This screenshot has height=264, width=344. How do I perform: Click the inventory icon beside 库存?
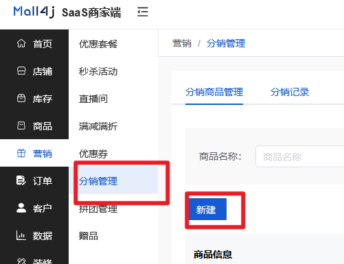point(21,98)
